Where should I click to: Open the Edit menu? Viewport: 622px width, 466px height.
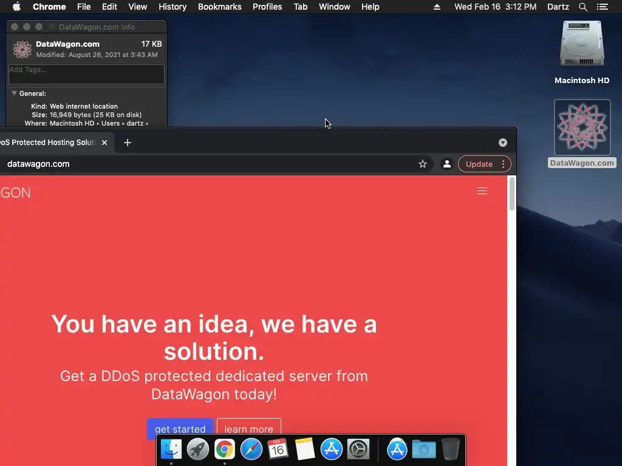click(109, 7)
